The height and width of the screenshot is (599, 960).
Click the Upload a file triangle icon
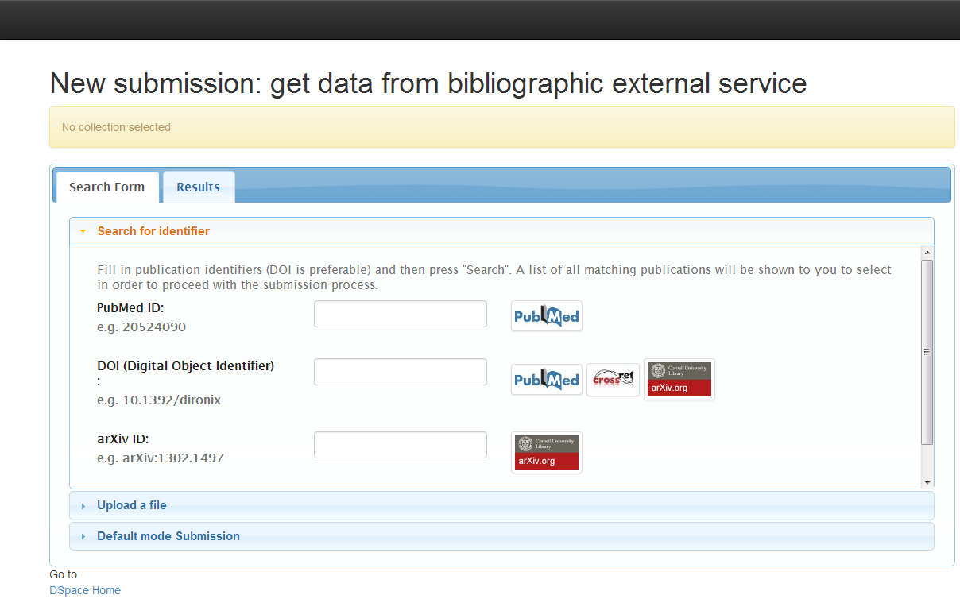point(83,506)
